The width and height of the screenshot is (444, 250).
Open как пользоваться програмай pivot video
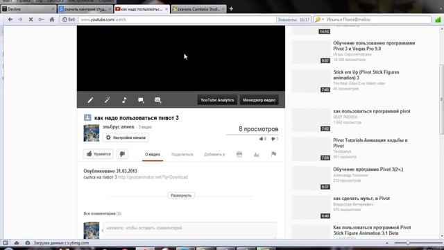point(372,111)
